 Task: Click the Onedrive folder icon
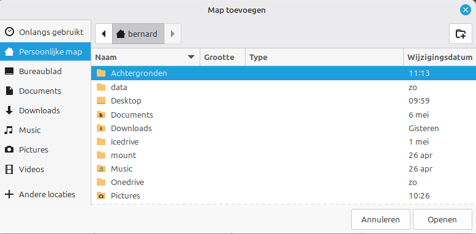pyautogui.click(x=101, y=183)
